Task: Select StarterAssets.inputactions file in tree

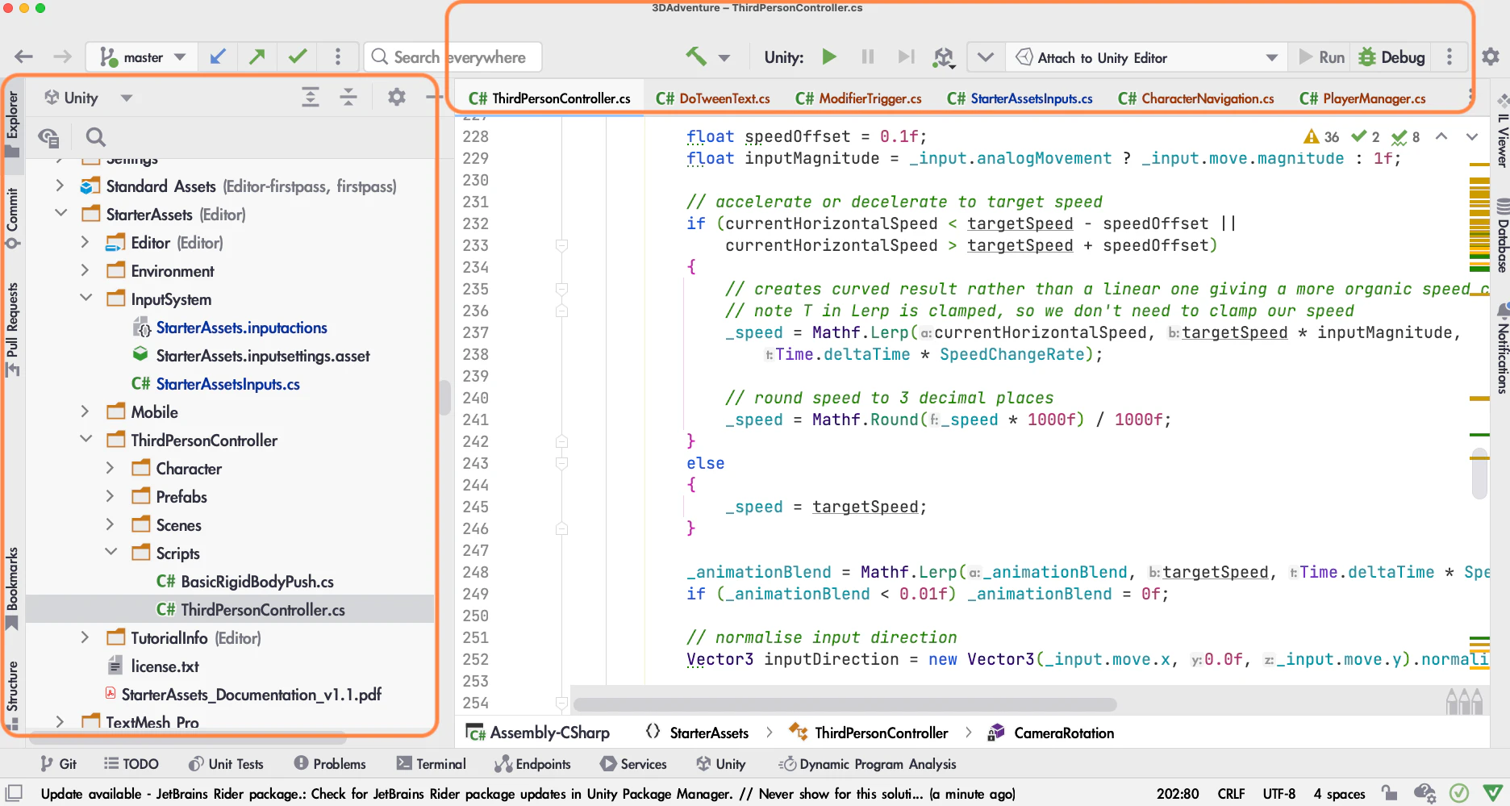Action: [241, 328]
